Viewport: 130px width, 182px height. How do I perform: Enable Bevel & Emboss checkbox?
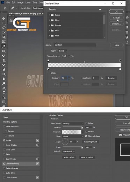click(4, 126)
